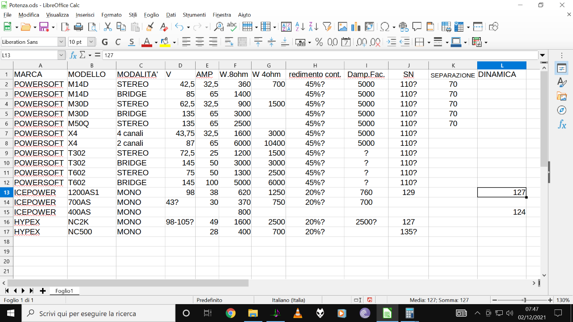This screenshot has height=322, width=573.
Task: Open the Formato menu
Action: pos(111,15)
